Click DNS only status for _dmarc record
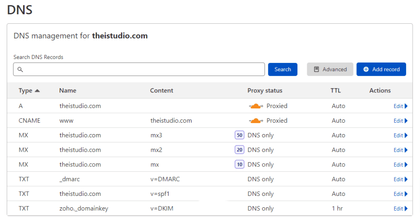420x220 pixels. coord(260,179)
